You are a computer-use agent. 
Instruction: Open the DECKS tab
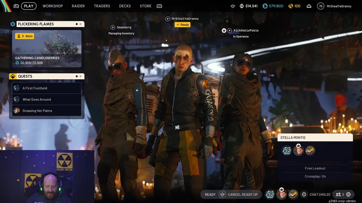(x=125, y=6)
